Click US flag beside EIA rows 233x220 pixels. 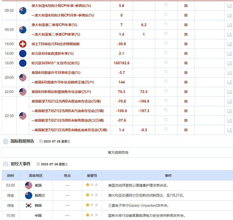pyautogui.click(x=23, y=116)
